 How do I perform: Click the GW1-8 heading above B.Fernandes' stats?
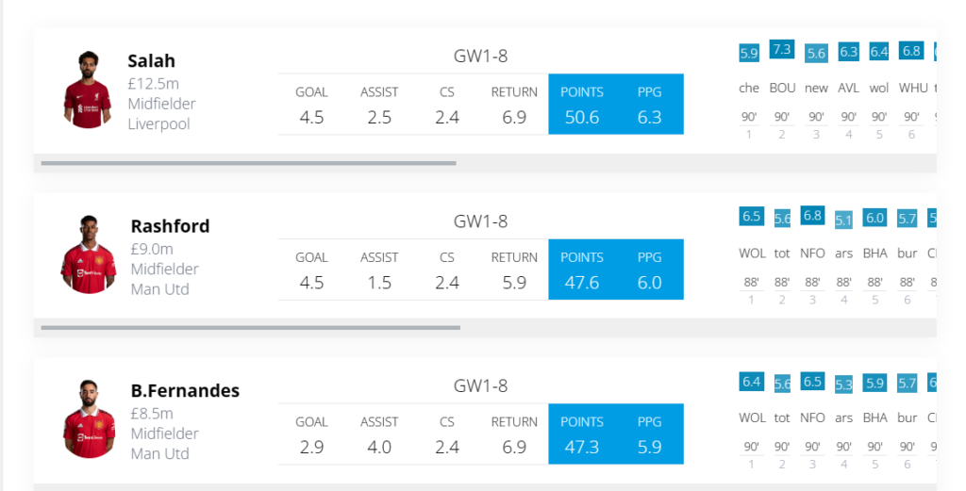click(x=480, y=385)
